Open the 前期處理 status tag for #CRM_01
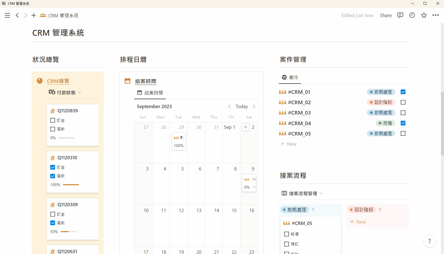This screenshot has height=254, width=444. coord(381,92)
